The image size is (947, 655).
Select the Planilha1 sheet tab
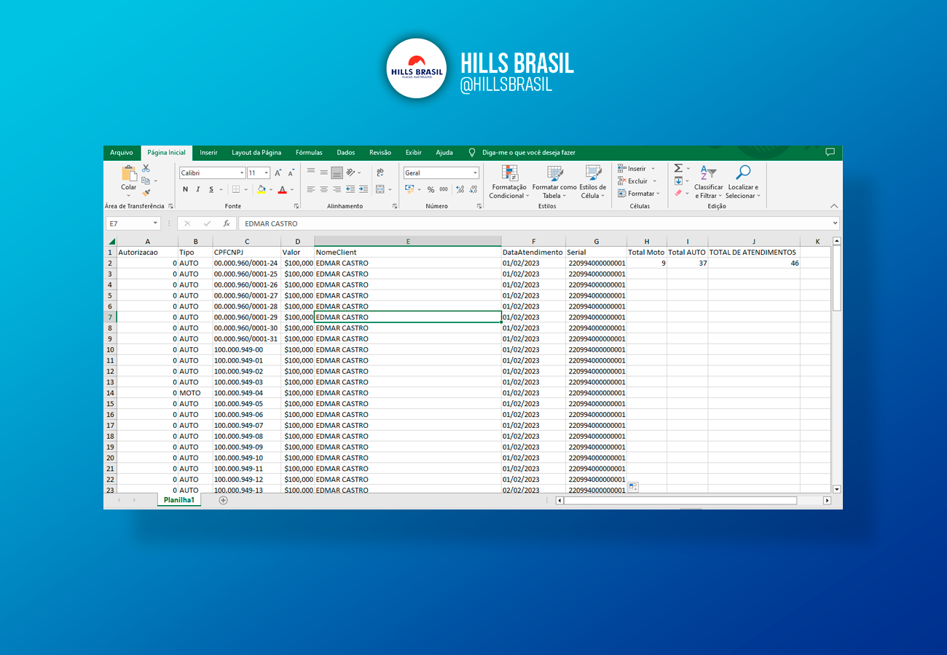[x=178, y=500]
